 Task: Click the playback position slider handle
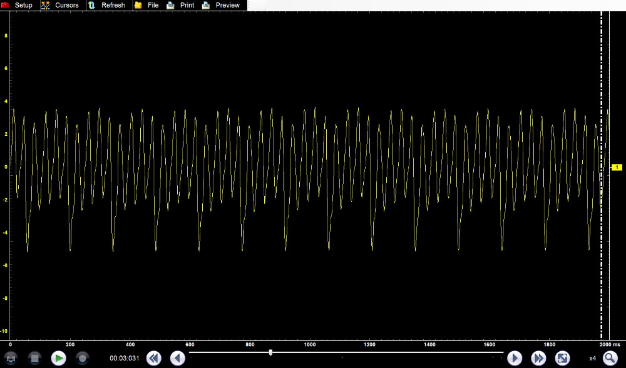click(270, 352)
